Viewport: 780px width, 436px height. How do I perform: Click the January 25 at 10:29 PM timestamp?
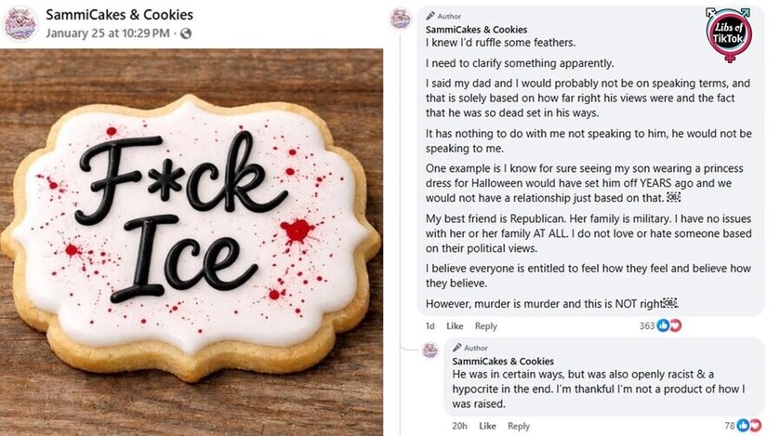108,33
